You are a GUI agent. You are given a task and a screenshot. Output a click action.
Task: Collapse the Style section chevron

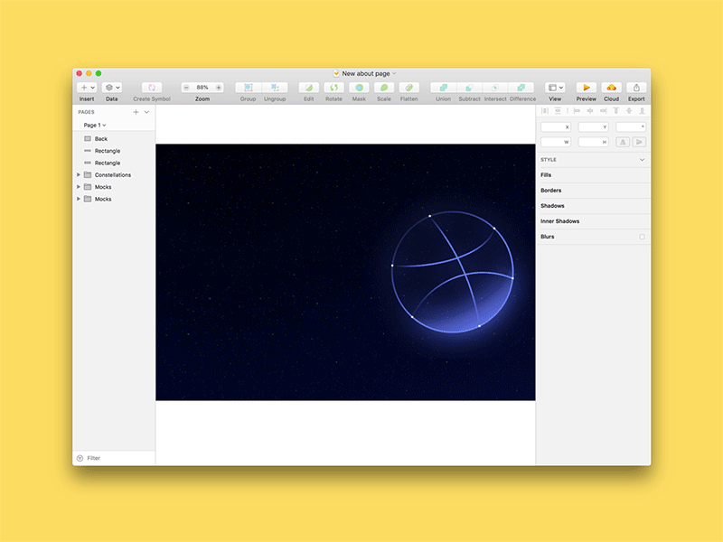click(642, 160)
